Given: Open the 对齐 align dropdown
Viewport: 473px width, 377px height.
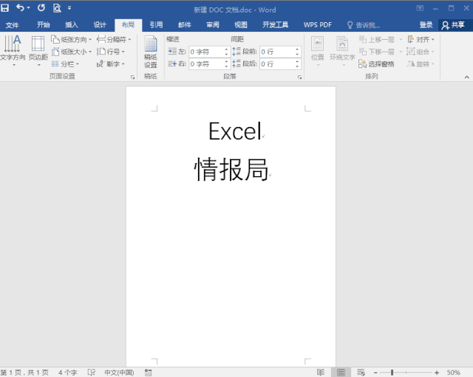Looking at the screenshot, I should click(x=421, y=39).
